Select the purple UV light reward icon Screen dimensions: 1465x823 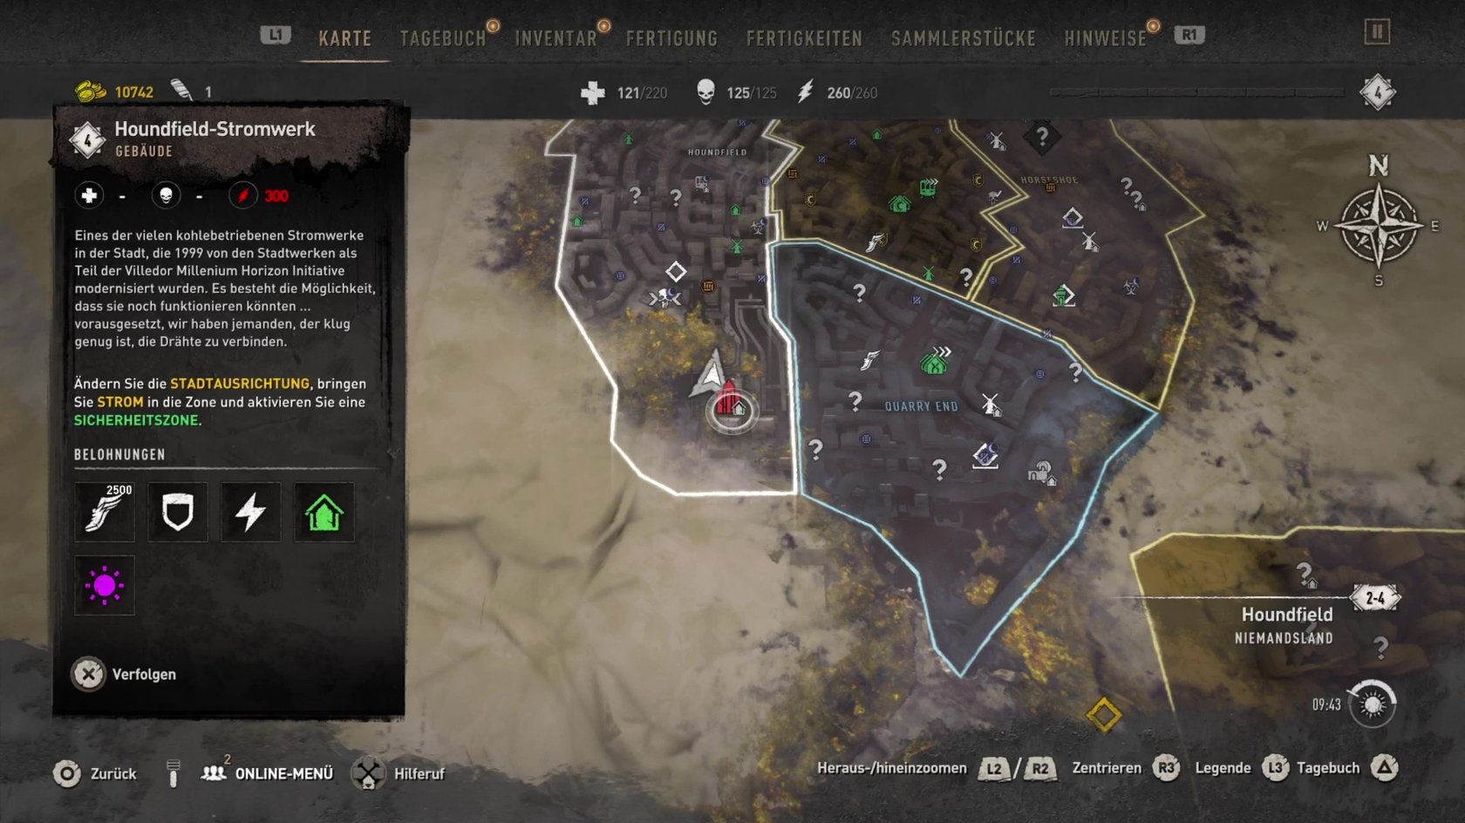(105, 585)
